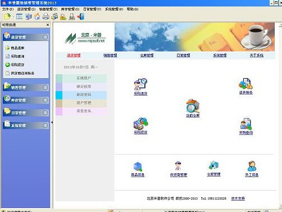Click the yellow padlock toolbar icon
This screenshot has height=212, width=282.
pyautogui.click(x=63, y=17)
